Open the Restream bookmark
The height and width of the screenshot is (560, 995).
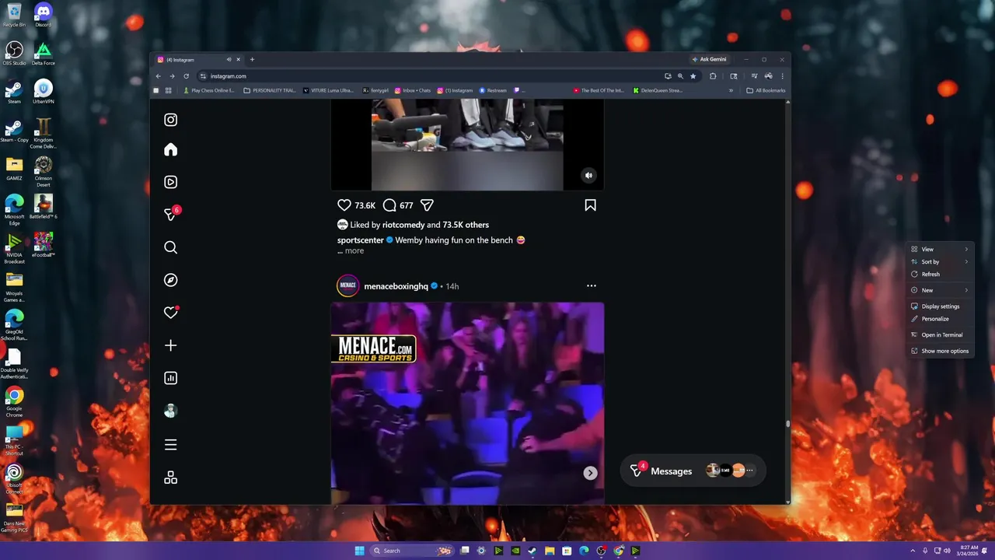click(493, 90)
